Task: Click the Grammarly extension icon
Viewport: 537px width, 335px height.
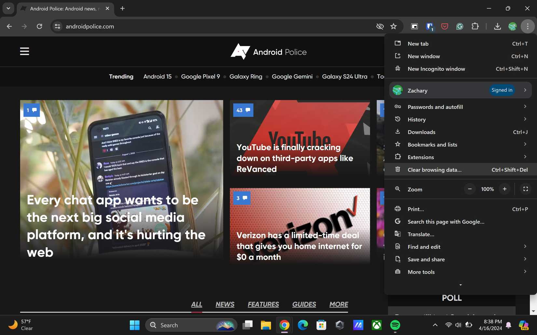Action: (x=460, y=26)
